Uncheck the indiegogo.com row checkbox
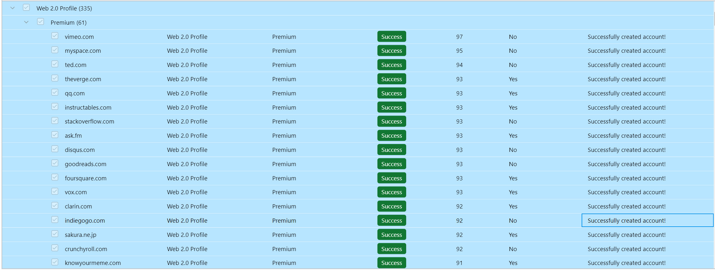 tap(55, 220)
